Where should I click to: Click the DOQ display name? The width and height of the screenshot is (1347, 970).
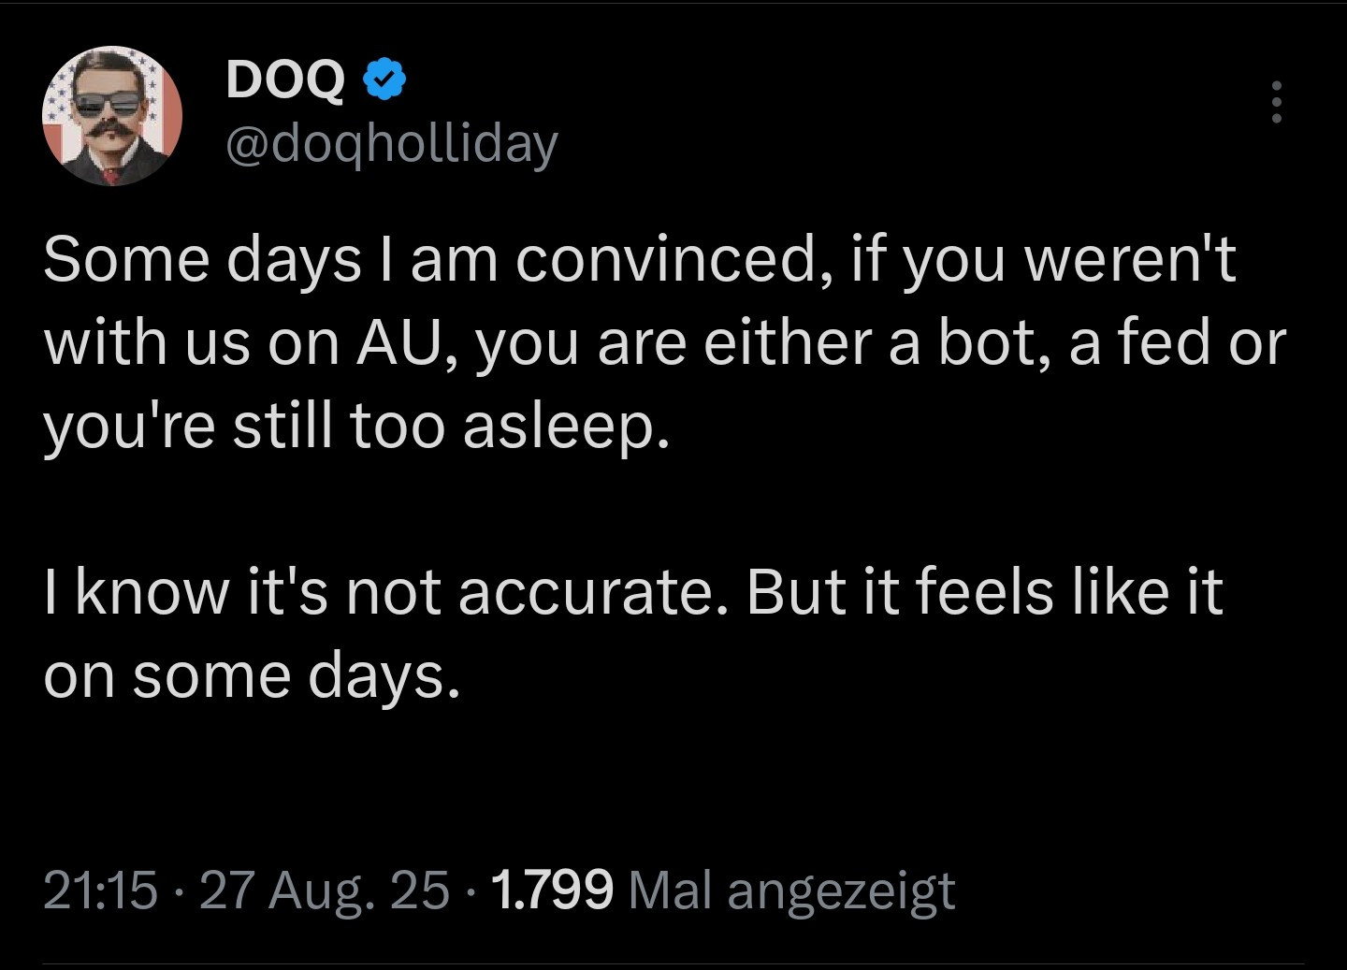[x=285, y=80]
